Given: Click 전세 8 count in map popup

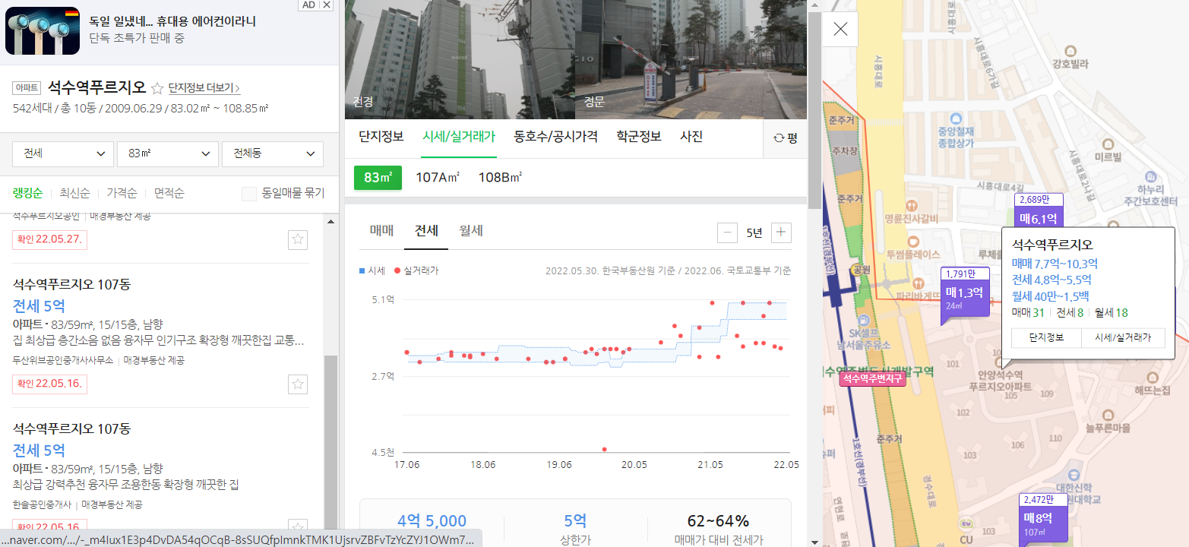Looking at the screenshot, I should point(1070,312).
